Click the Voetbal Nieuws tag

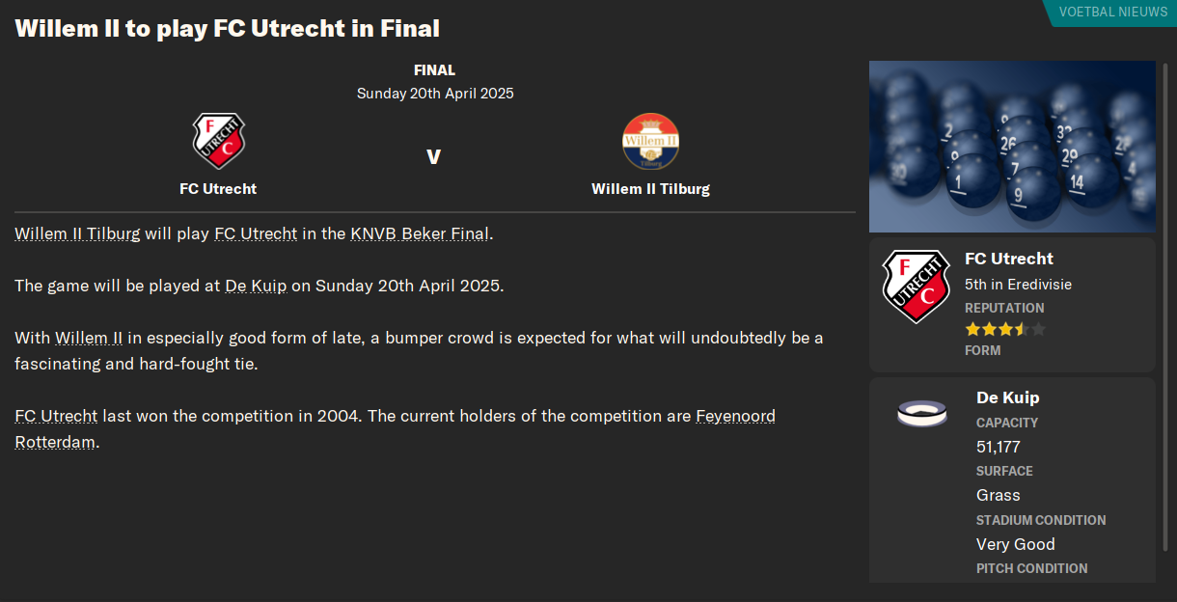(1112, 13)
